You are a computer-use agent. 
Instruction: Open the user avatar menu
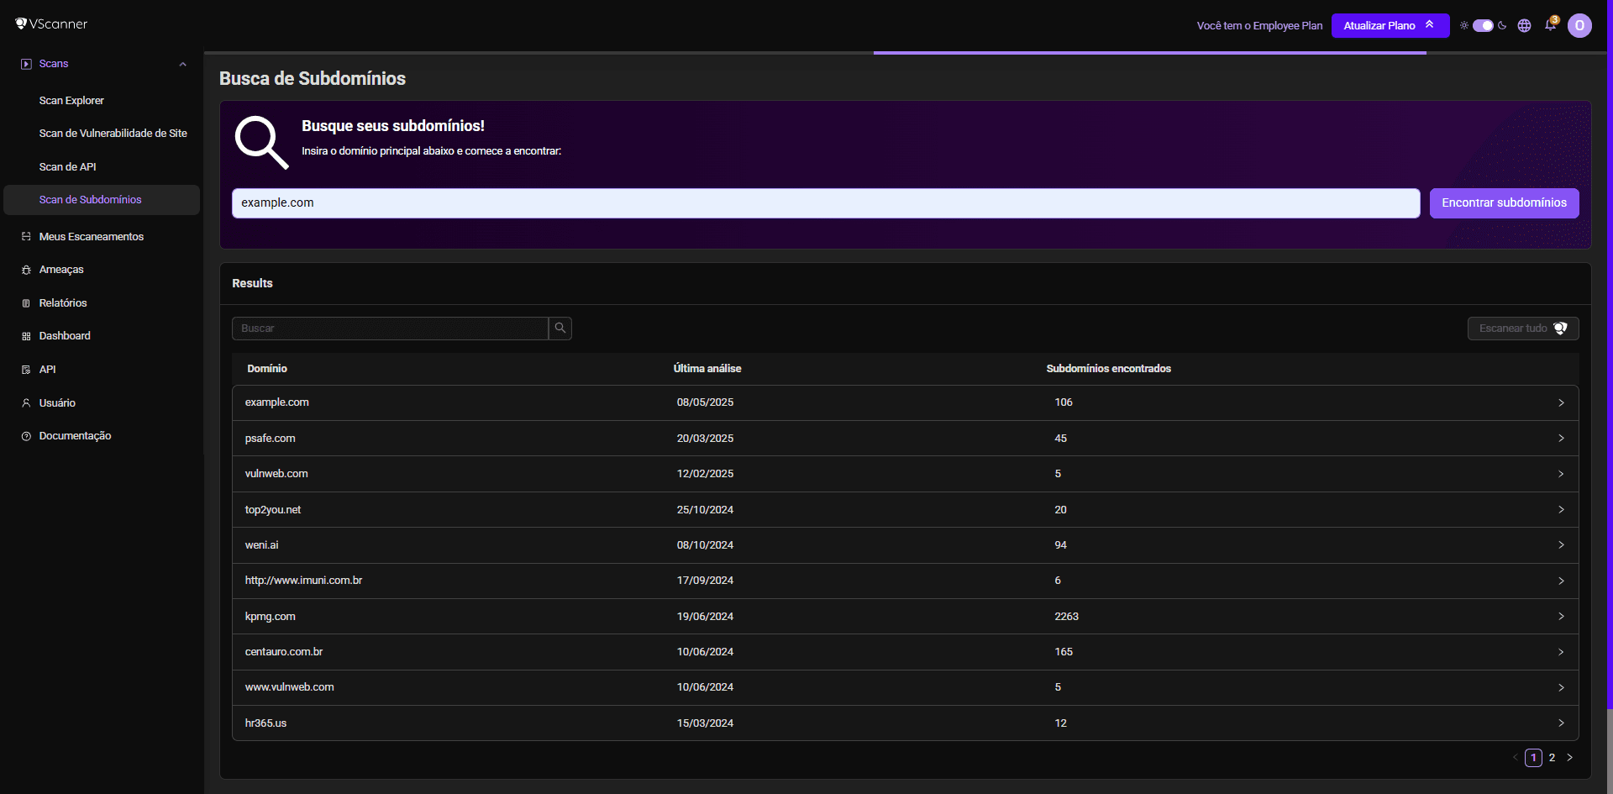pyautogui.click(x=1579, y=25)
